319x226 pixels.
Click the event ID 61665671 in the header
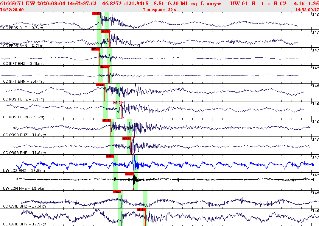tap(11, 4)
